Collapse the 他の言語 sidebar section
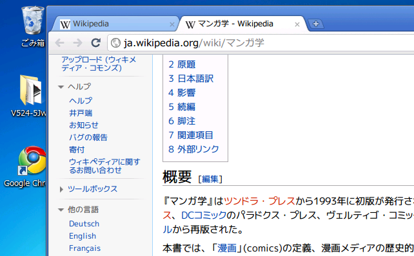The height and width of the screenshot is (256, 414). [61, 210]
